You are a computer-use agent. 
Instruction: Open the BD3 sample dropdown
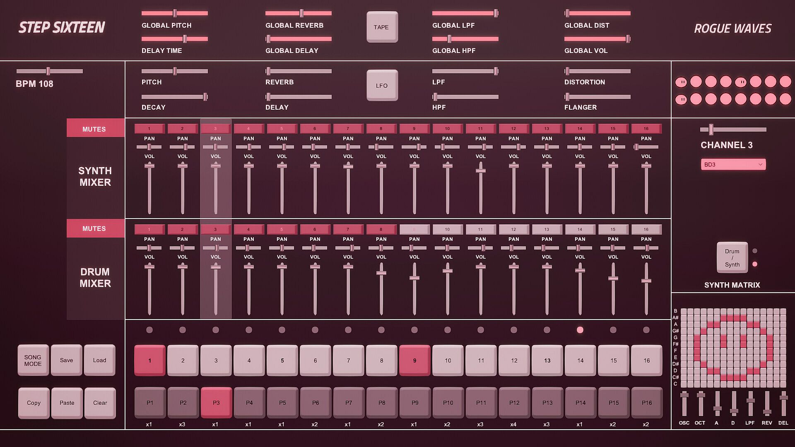coord(733,164)
